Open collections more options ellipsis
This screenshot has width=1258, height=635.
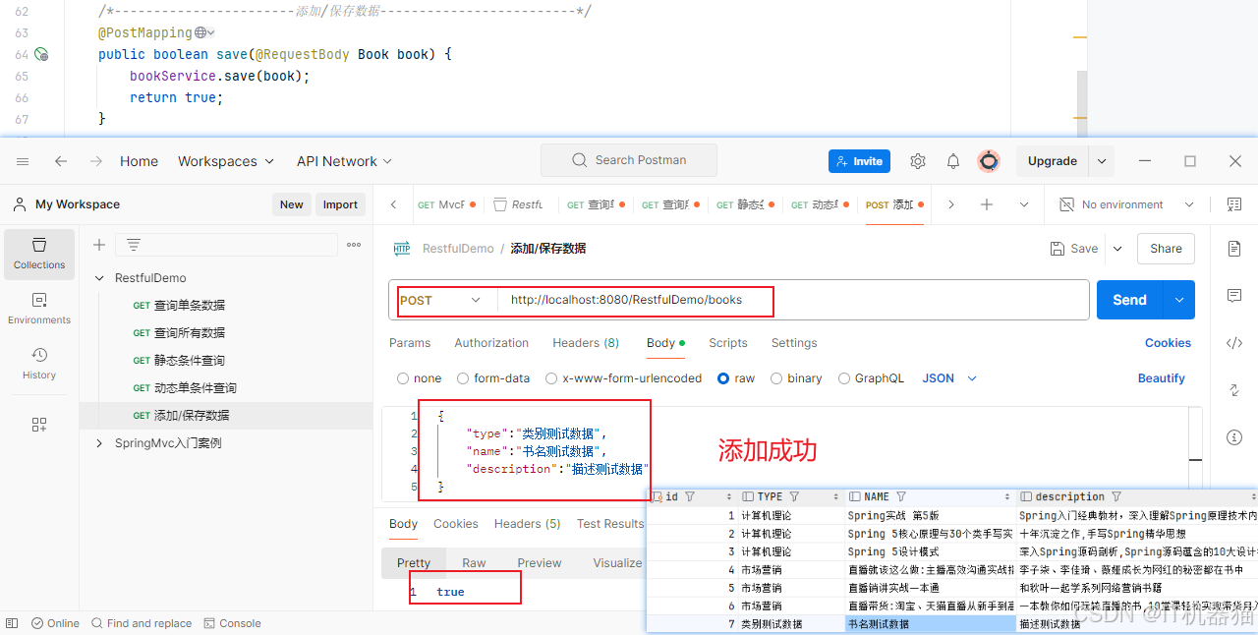(x=354, y=245)
